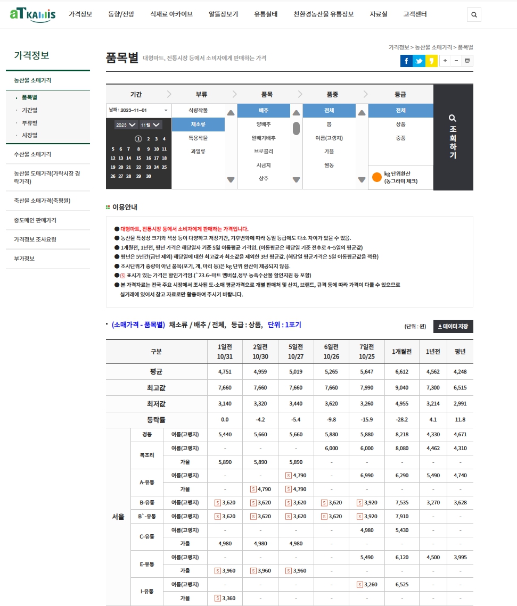The width and height of the screenshot is (517, 606).
Task: Select 채소류 category
Action: coord(198,124)
